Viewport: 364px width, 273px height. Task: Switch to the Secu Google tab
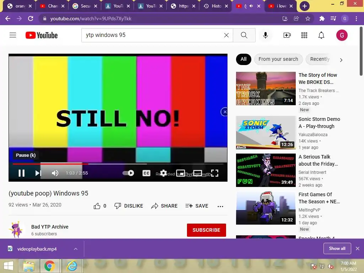[x=85, y=6]
